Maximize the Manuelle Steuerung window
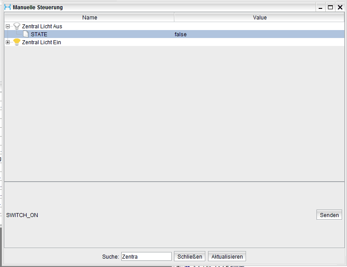This screenshot has width=347, height=267. [330, 7]
